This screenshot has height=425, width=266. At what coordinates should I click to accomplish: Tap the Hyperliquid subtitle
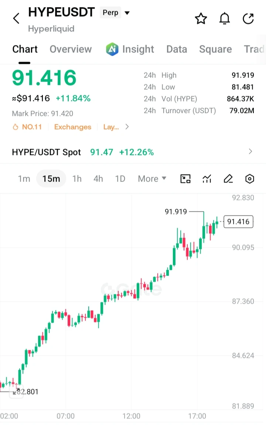(51, 29)
